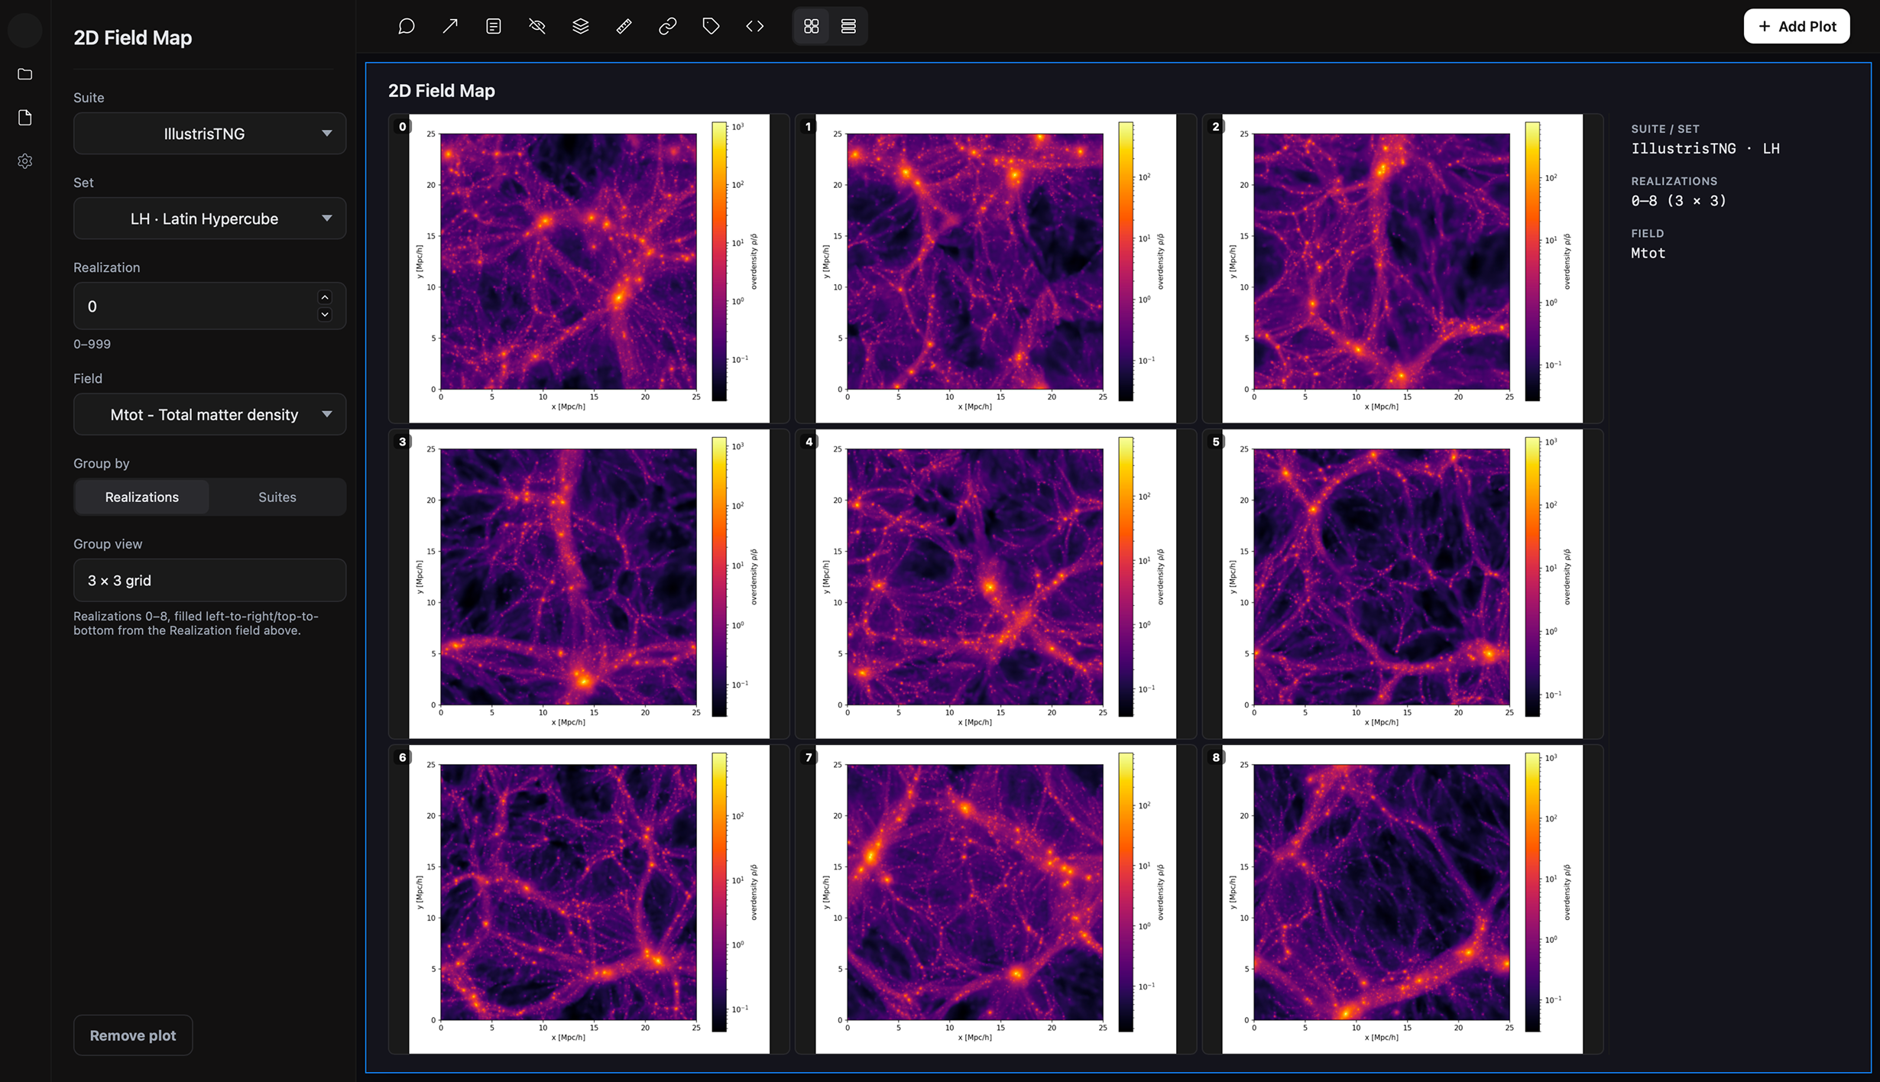Expand the Set dropdown LH Latin Hypercube
1880x1082 pixels.
pyautogui.click(x=209, y=219)
